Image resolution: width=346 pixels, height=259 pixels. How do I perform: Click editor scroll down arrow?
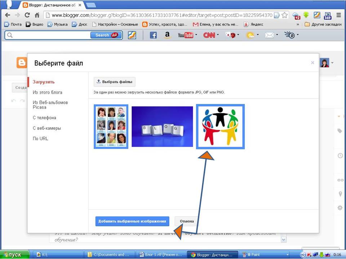pyautogui.click(x=284, y=240)
